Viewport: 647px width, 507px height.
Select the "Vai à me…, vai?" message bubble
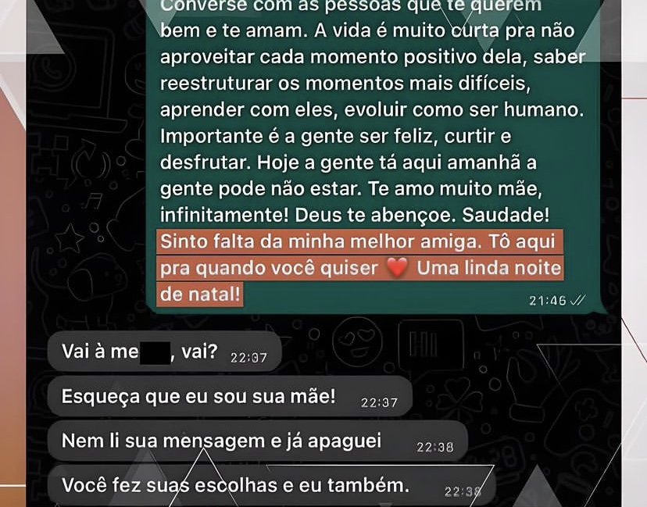(164, 352)
